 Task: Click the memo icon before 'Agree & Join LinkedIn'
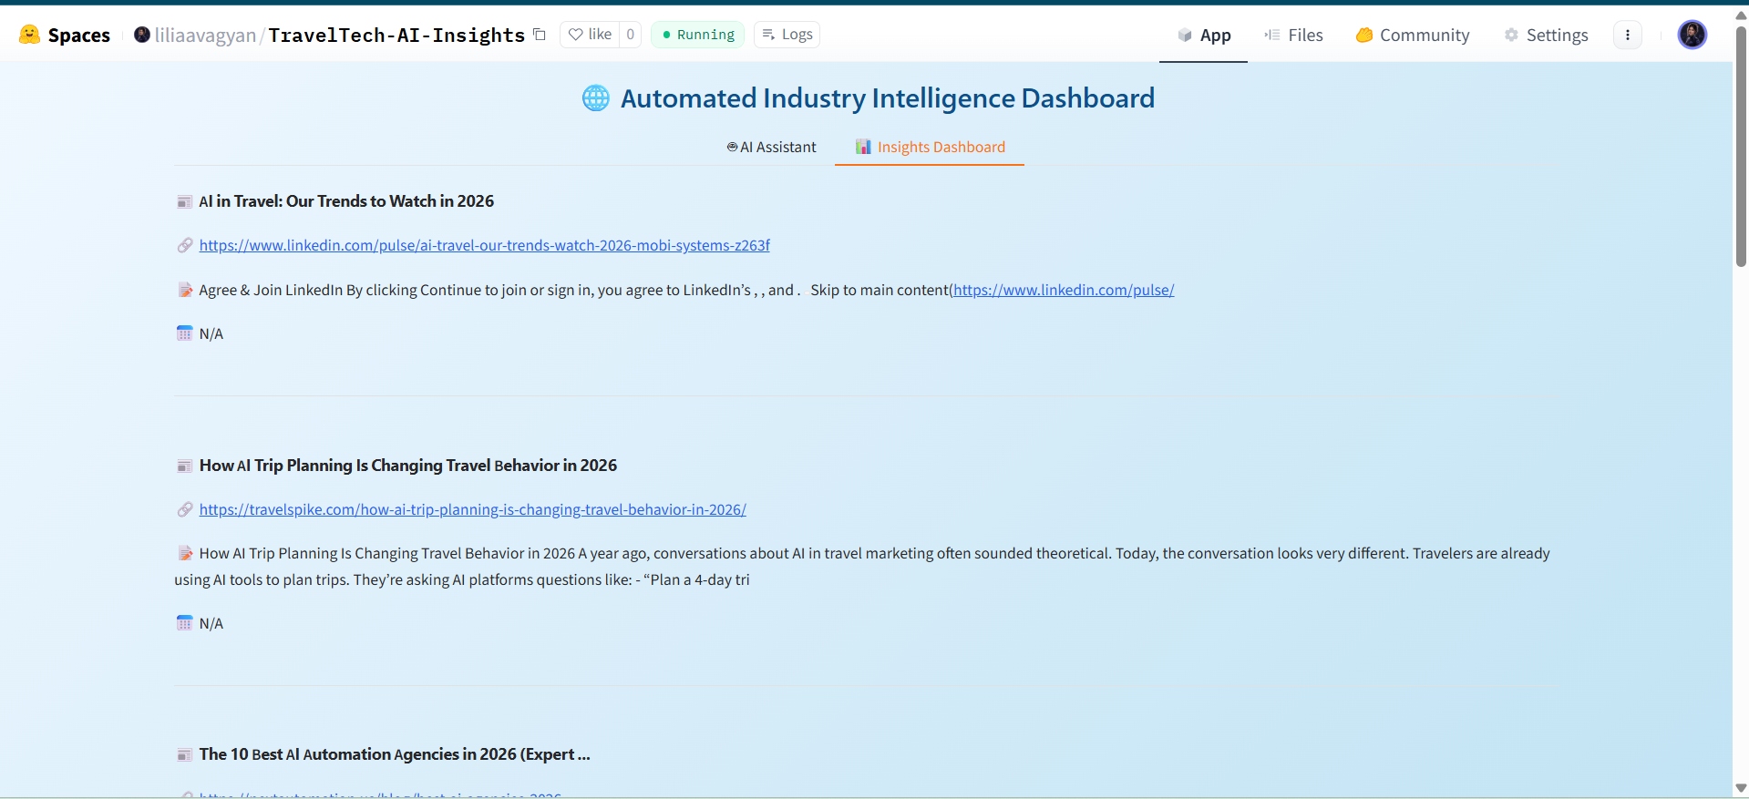point(185,290)
